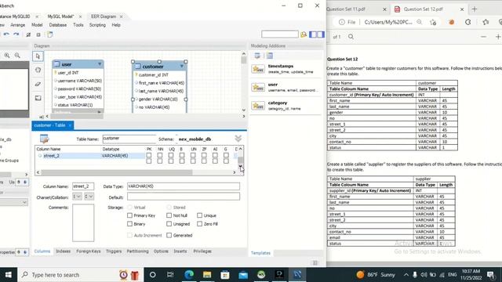Image resolution: width=502 pixels, height=282 pixels.
Task: Switch to the Foreign Keys tab
Action: point(89,251)
